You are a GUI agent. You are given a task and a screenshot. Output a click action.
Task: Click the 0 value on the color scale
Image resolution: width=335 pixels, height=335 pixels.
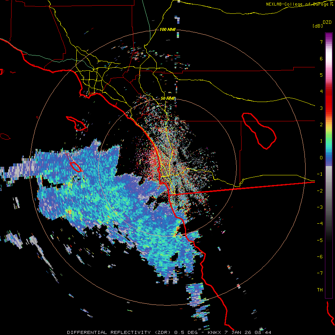pos(321,158)
